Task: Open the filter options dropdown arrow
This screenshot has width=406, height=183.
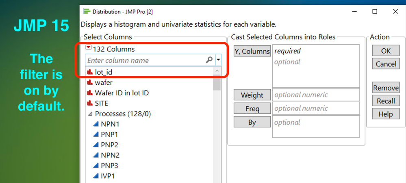Action: pos(218,60)
